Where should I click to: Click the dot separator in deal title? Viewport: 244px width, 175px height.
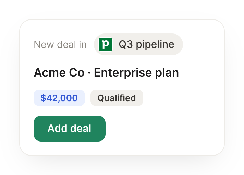click(89, 73)
